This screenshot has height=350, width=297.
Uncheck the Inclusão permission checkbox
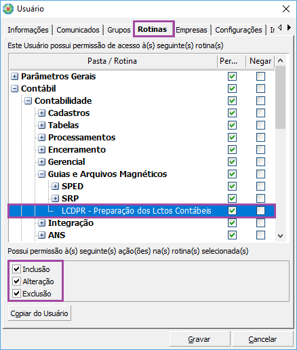tap(16, 269)
